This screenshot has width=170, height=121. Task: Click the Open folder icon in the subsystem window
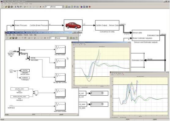click(x=10, y=38)
